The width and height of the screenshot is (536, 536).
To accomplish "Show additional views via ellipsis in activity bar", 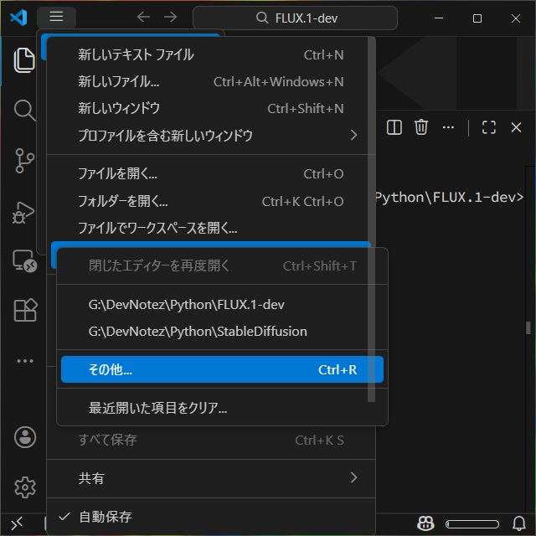I will [x=24, y=361].
